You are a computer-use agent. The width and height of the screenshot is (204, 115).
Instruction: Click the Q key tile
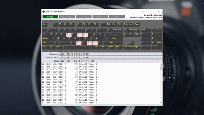tap(52, 35)
